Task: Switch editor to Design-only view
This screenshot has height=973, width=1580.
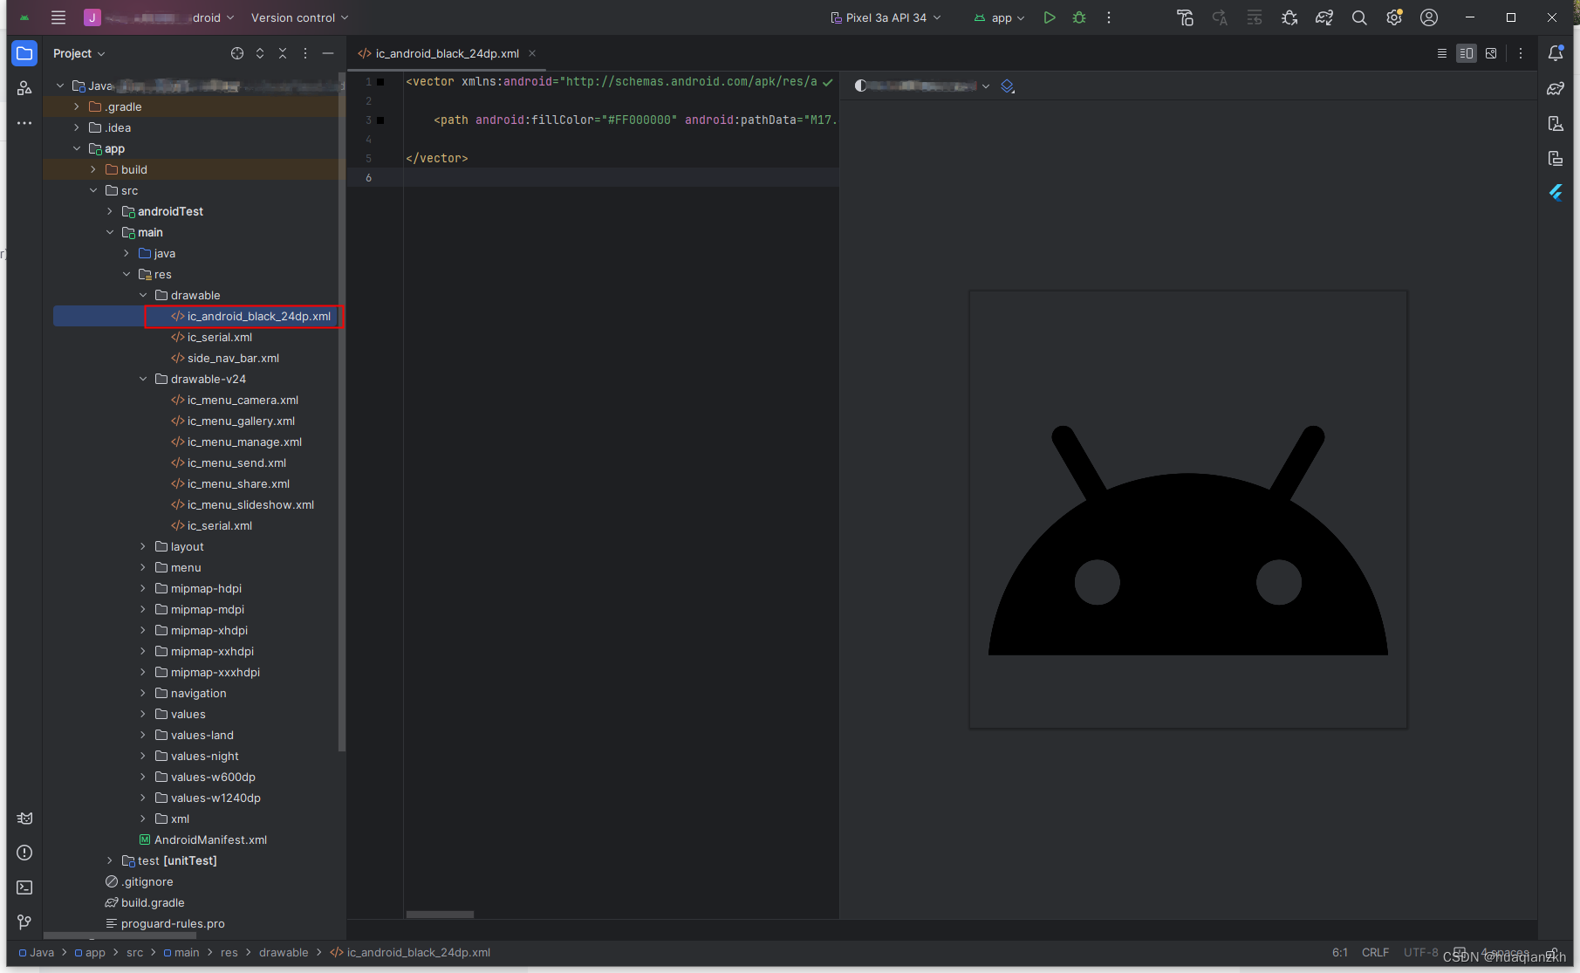Action: click(x=1491, y=53)
